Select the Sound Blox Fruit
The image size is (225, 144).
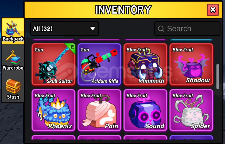[145, 110]
